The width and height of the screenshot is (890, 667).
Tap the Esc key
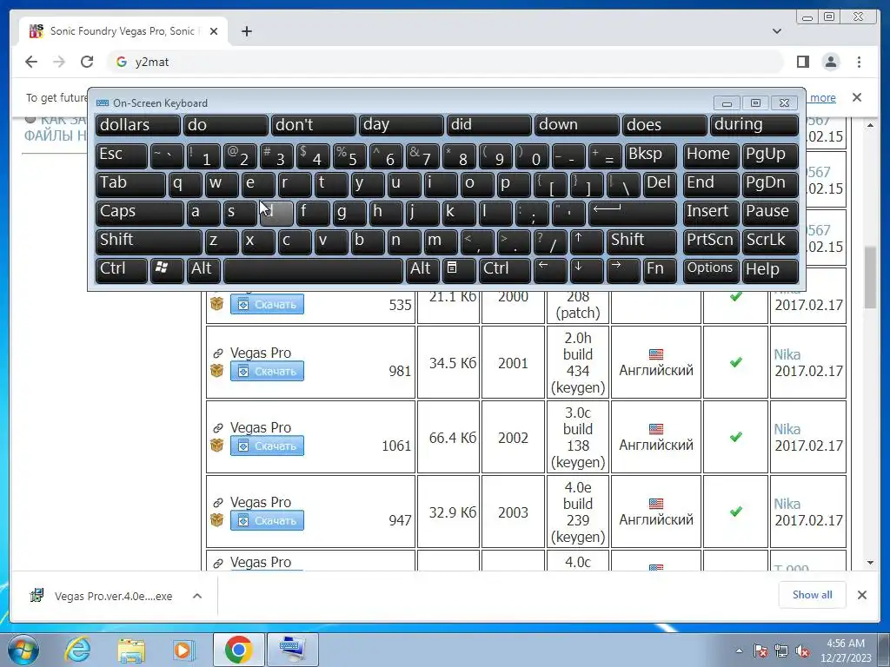(121, 155)
